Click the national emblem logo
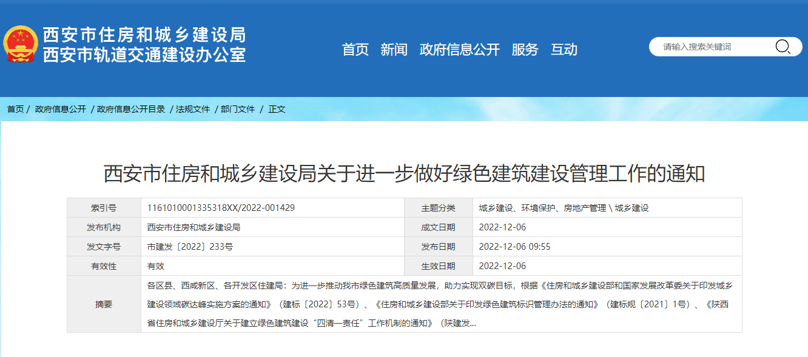This screenshot has width=808, height=357. tap(22, 44)
